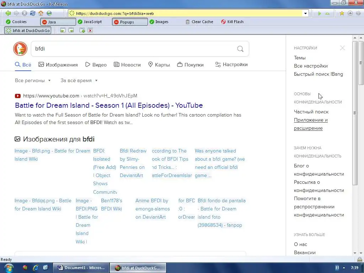The height and width of the screenshot is (273, 364).
Task: Click the magnifier search button in search box
Action: click(x=240, y=49)
